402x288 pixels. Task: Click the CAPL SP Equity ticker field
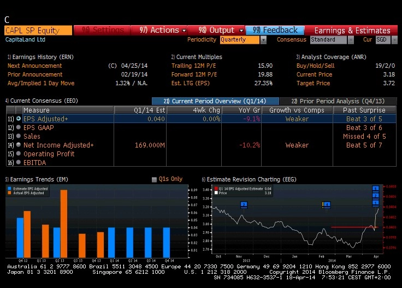[38, 30]
